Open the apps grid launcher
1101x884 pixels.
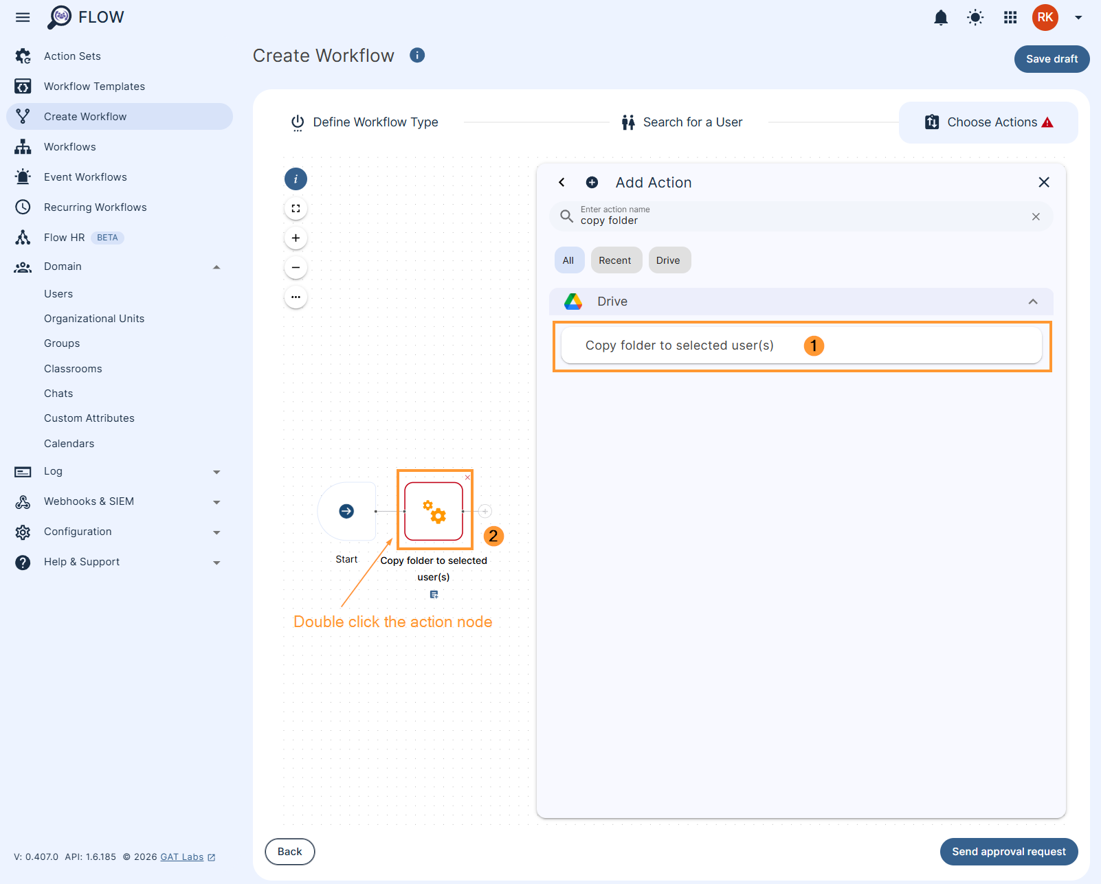point(1010,18)
